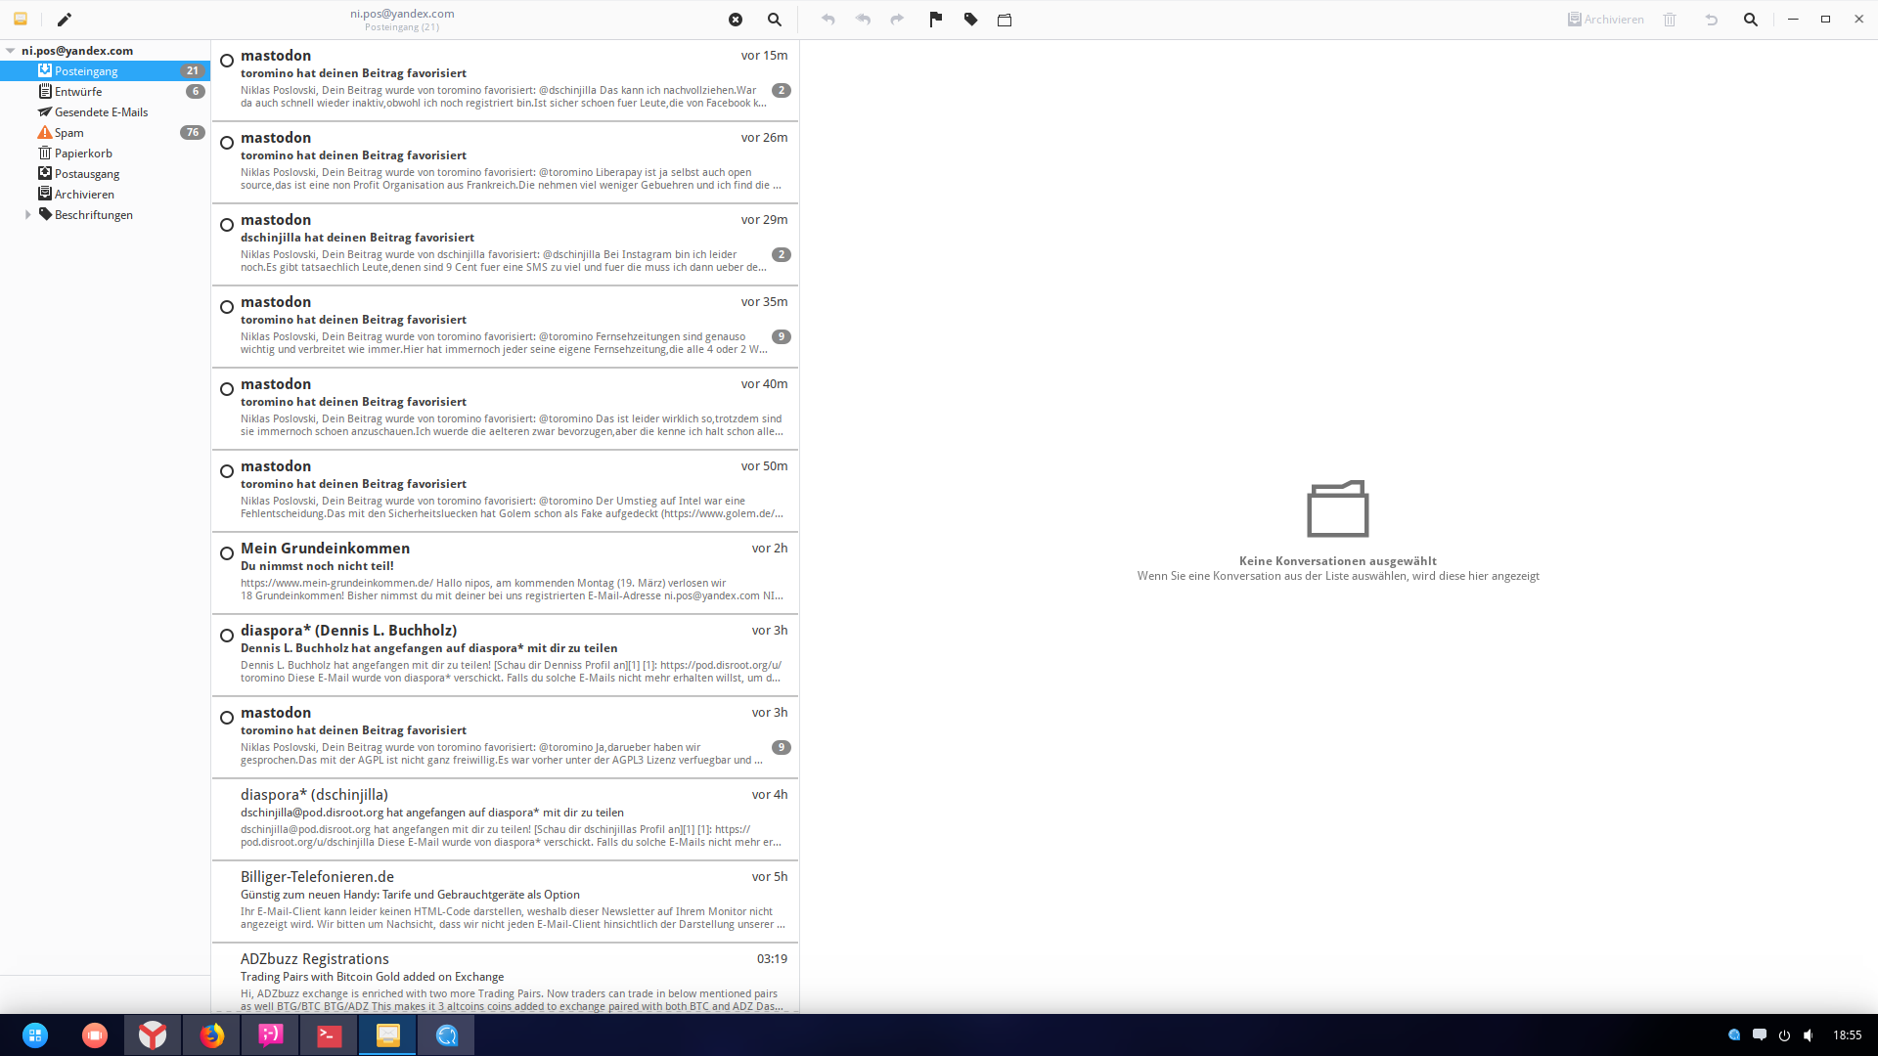
Task: Expand thread count badge 9 on vor 35m email
Action: pos(781,336)
